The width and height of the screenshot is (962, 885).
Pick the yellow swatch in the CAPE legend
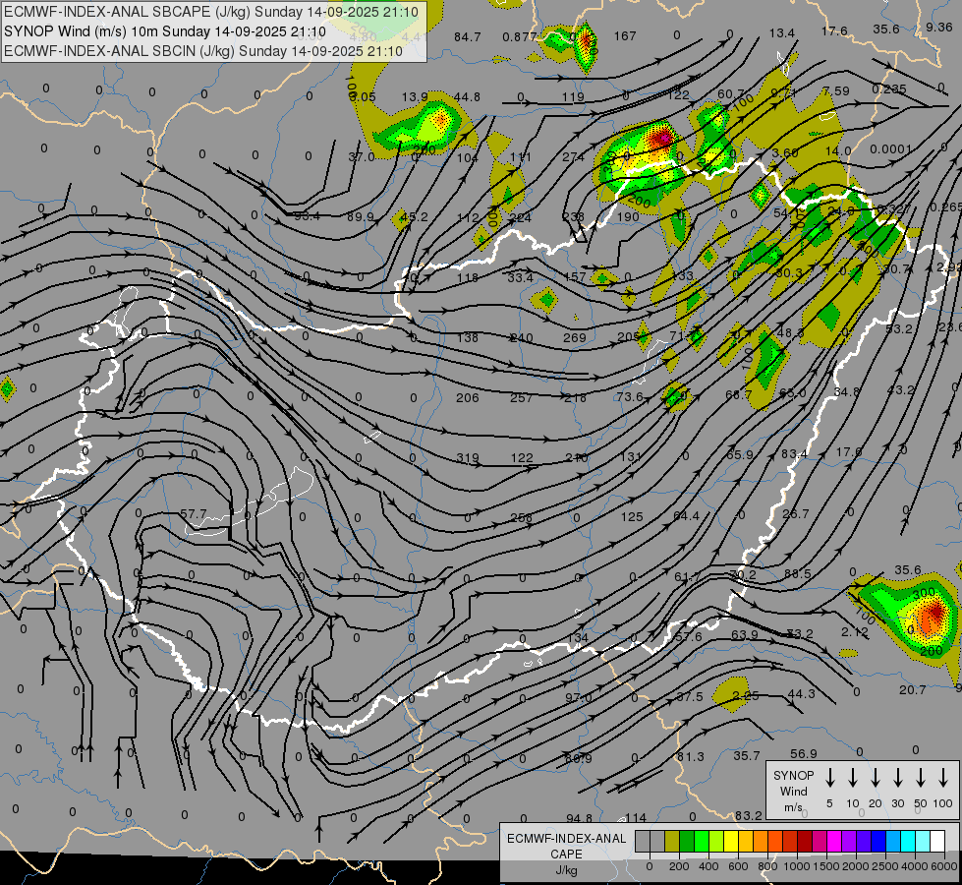coord(731,842)
